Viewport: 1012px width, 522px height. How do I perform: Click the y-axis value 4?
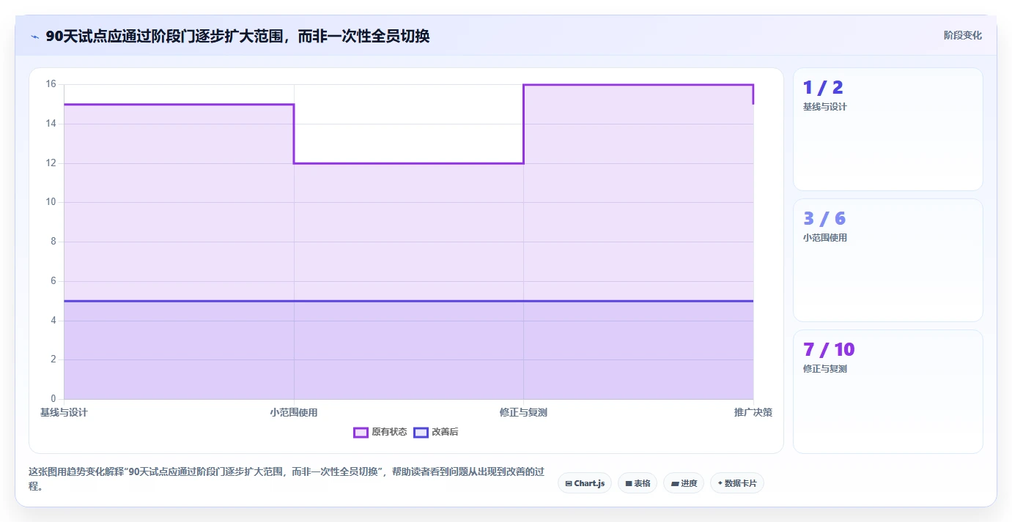(53, 320)
